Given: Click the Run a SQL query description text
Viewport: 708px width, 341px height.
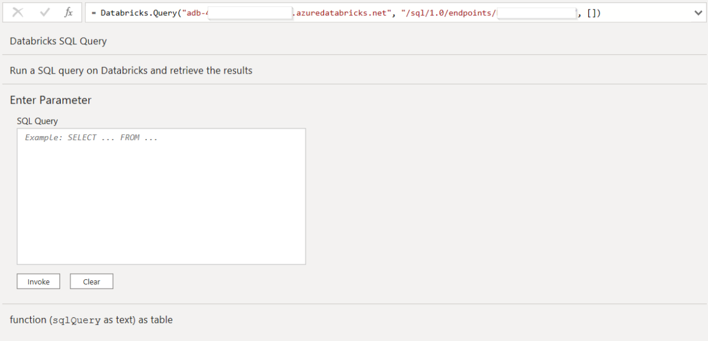Looking at the screenshot, I should pos(131,71).
